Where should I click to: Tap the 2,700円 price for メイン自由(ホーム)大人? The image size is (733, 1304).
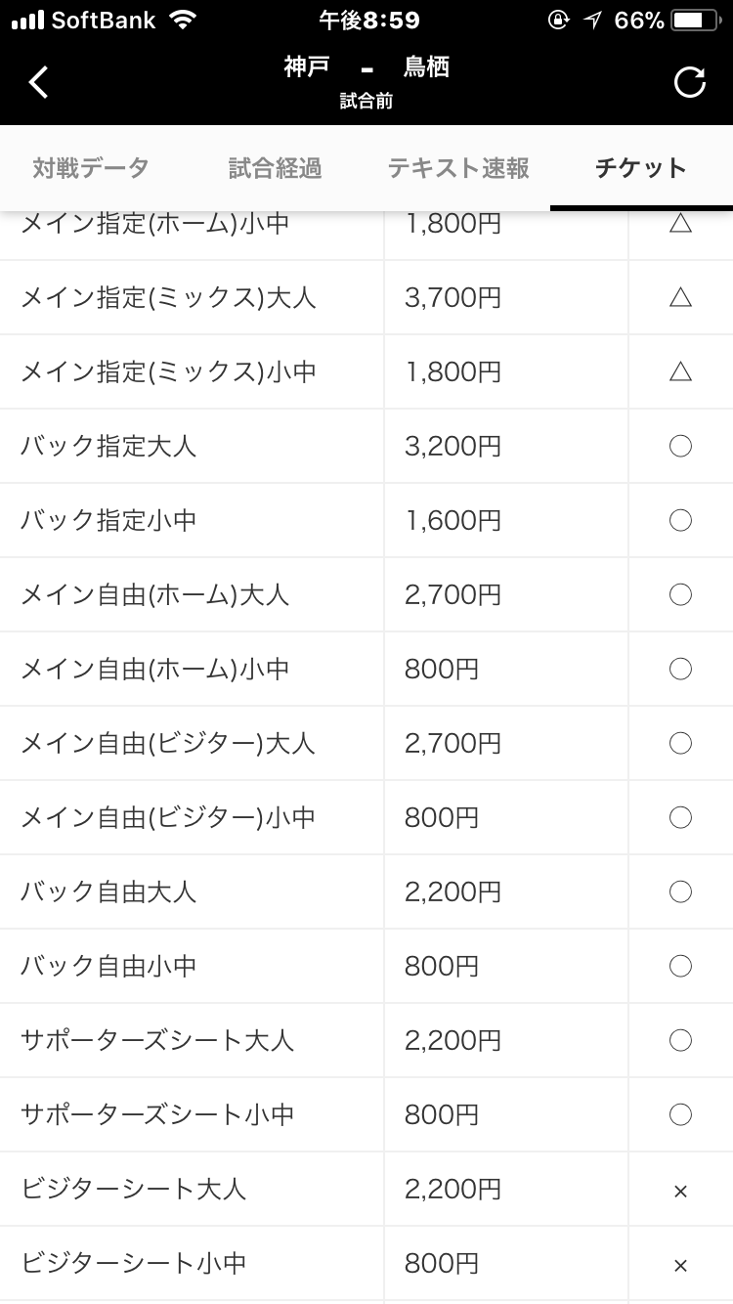[453, 594]
